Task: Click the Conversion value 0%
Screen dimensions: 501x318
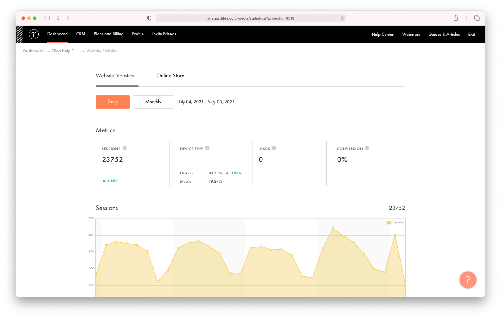Action: click(342, 160)
